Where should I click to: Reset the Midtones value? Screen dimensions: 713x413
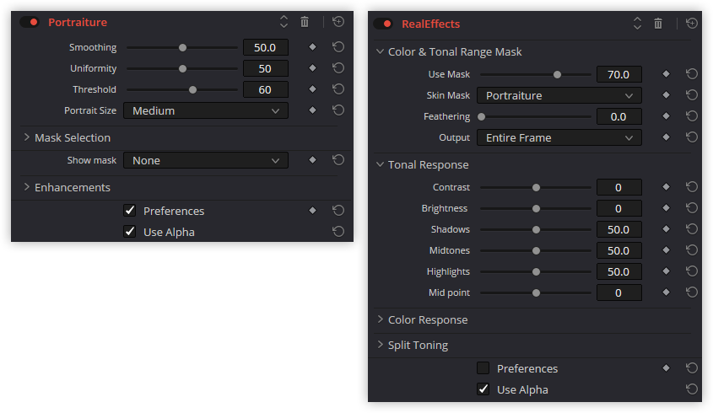(x=692, y=249)
